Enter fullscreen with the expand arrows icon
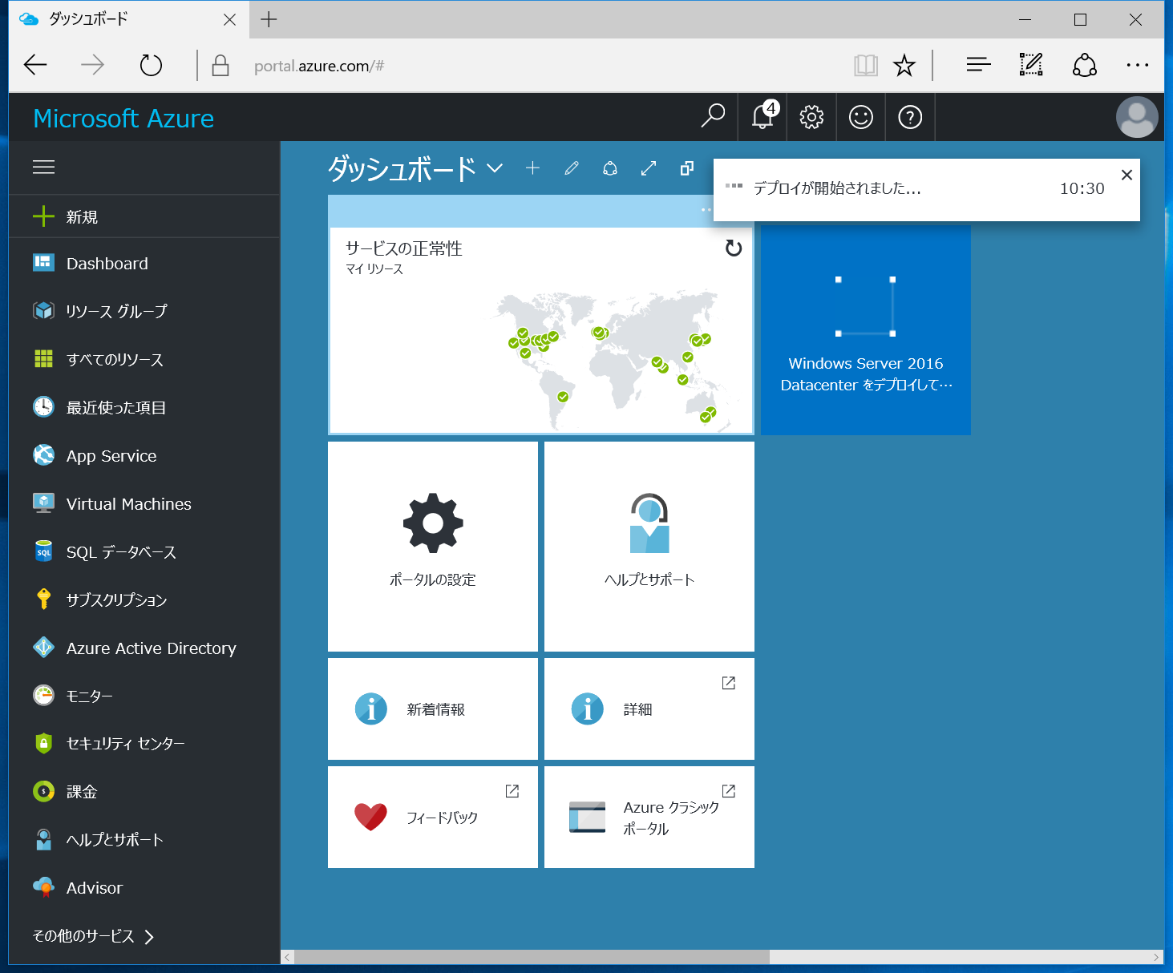The image size is (1173, 973). [x=649, y=168]
